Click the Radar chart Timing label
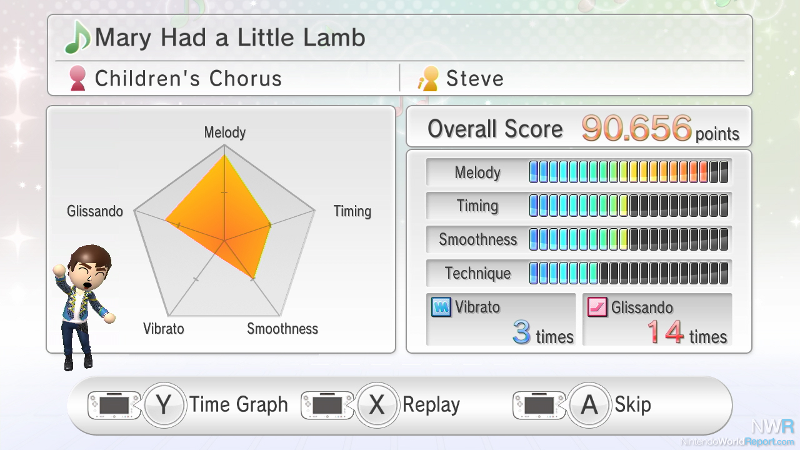The image size is (800, 450). [352, 211]
